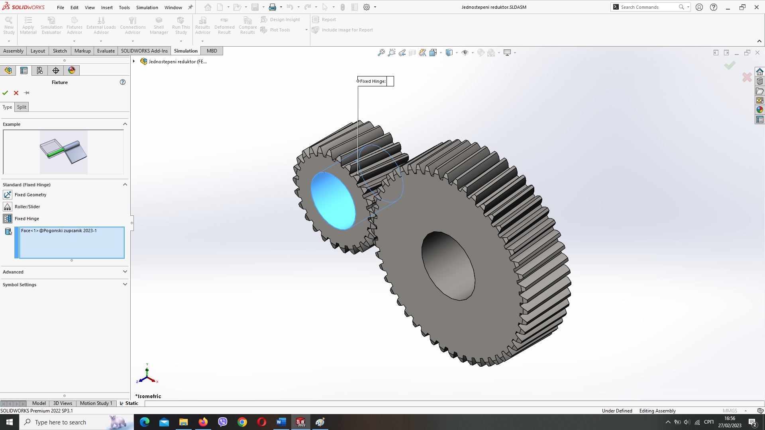Select the Shell Advisor tool icon
This screenshot has height=430, width=765.
point(159,25)
